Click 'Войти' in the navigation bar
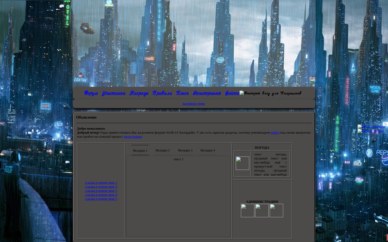The height and width of the screenshot is (242, 388). [231, 93]
